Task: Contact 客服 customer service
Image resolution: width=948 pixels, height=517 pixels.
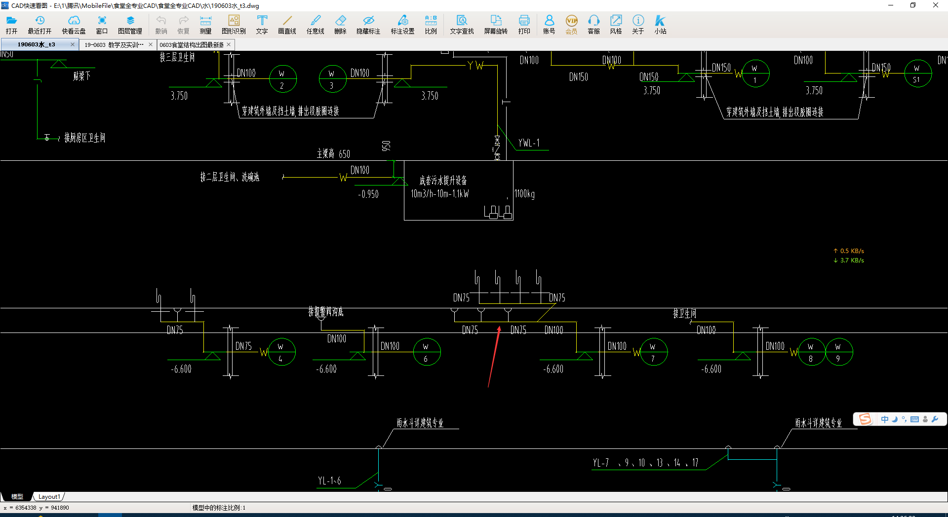Action: 593,25
